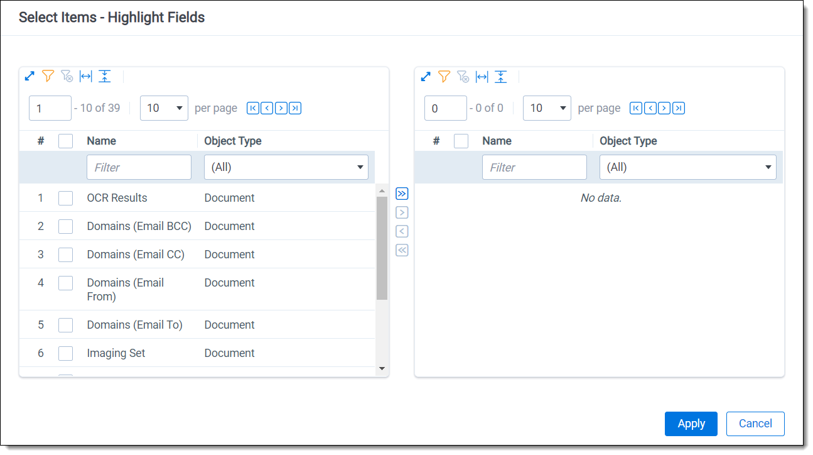Viewport: 813px width, 455px height.
Task: Click the clear filters icon in right panel
Action: pos(463,77)
